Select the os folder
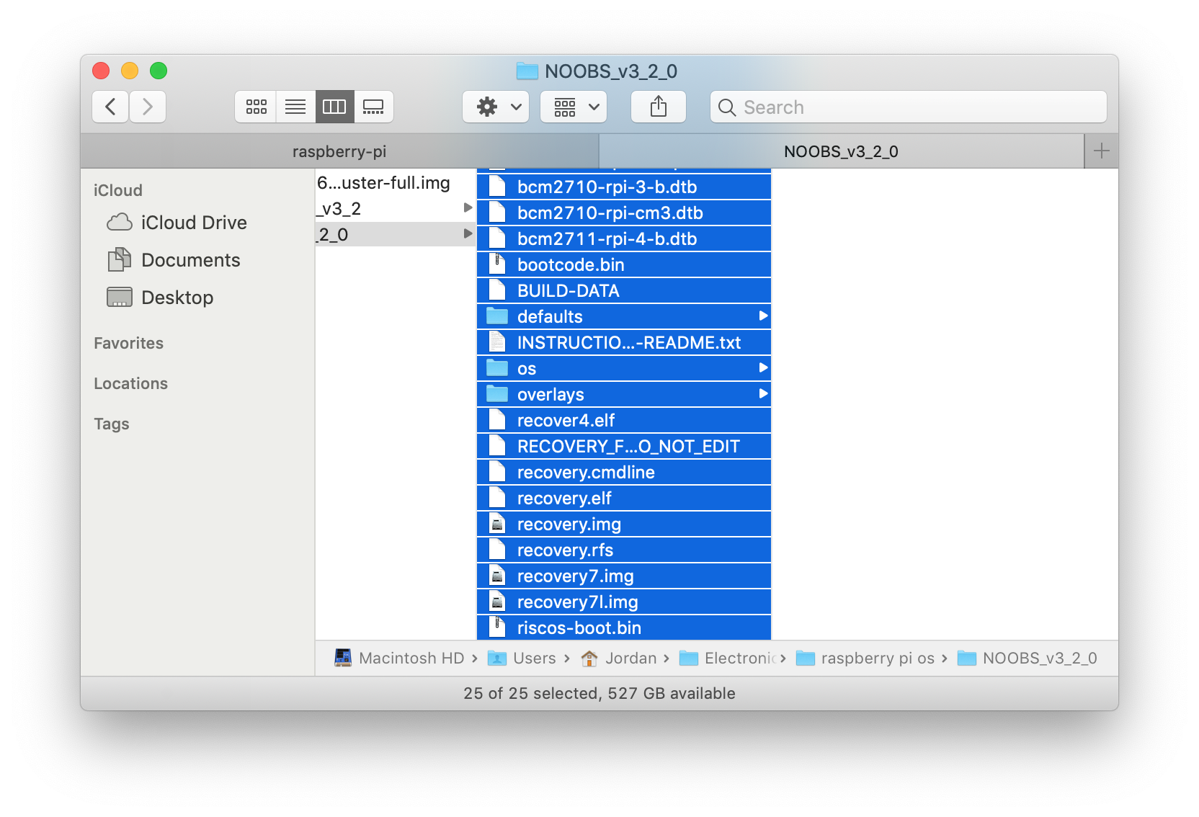Image resolution: width=1199 pixels, height=817 pixels. click(x=624, y=369)
